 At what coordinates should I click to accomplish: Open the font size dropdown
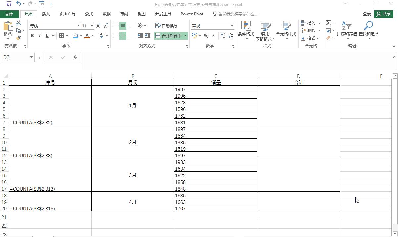click(92, 26)
